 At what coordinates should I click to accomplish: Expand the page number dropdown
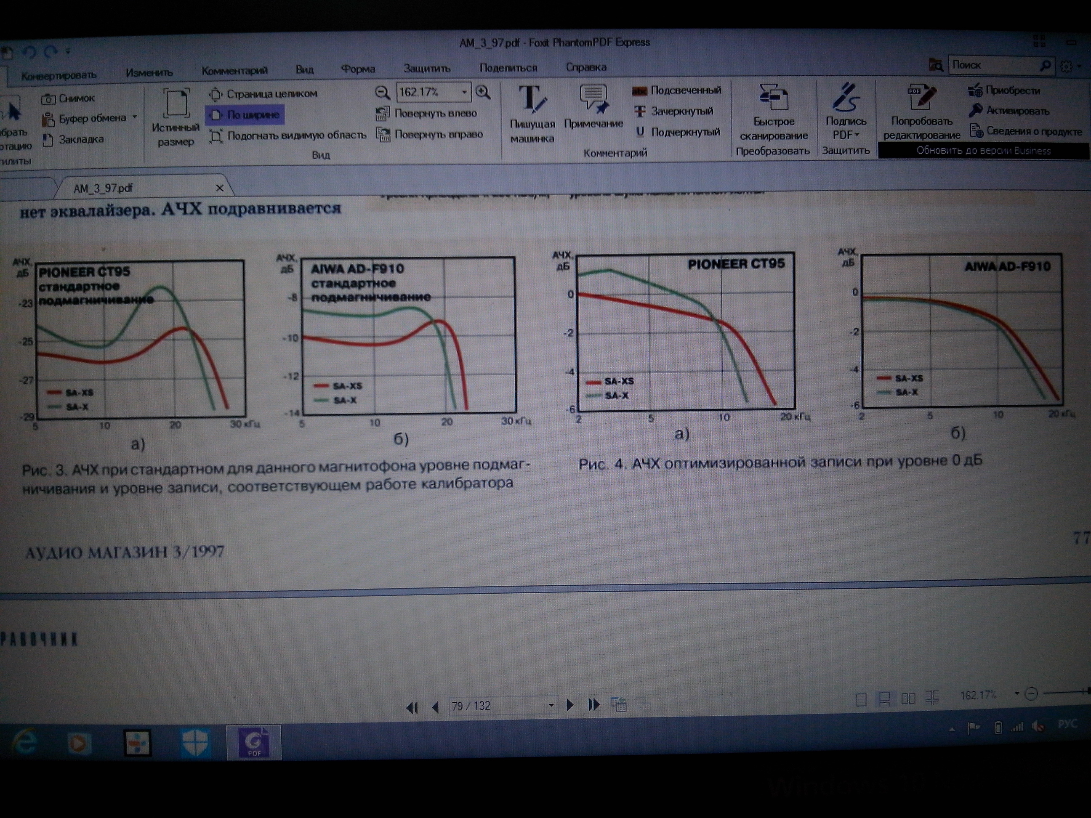tap(551, 706)
